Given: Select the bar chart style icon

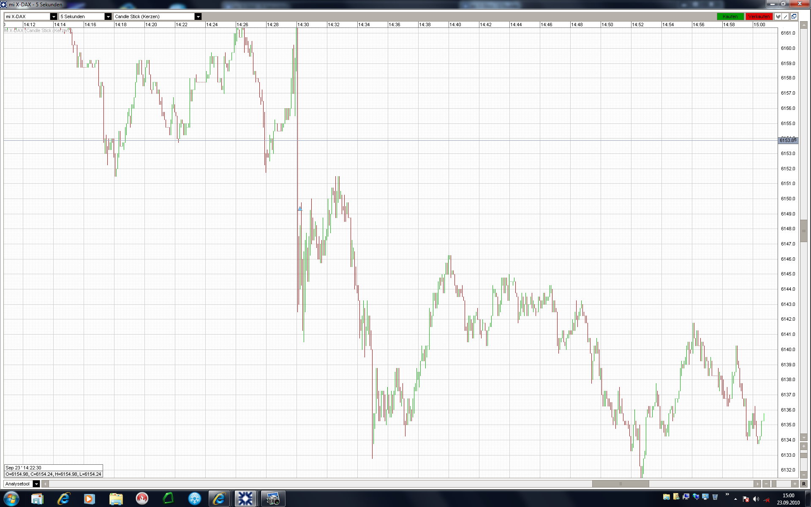Looking at the screenshot, I should (x=778, y=16).
